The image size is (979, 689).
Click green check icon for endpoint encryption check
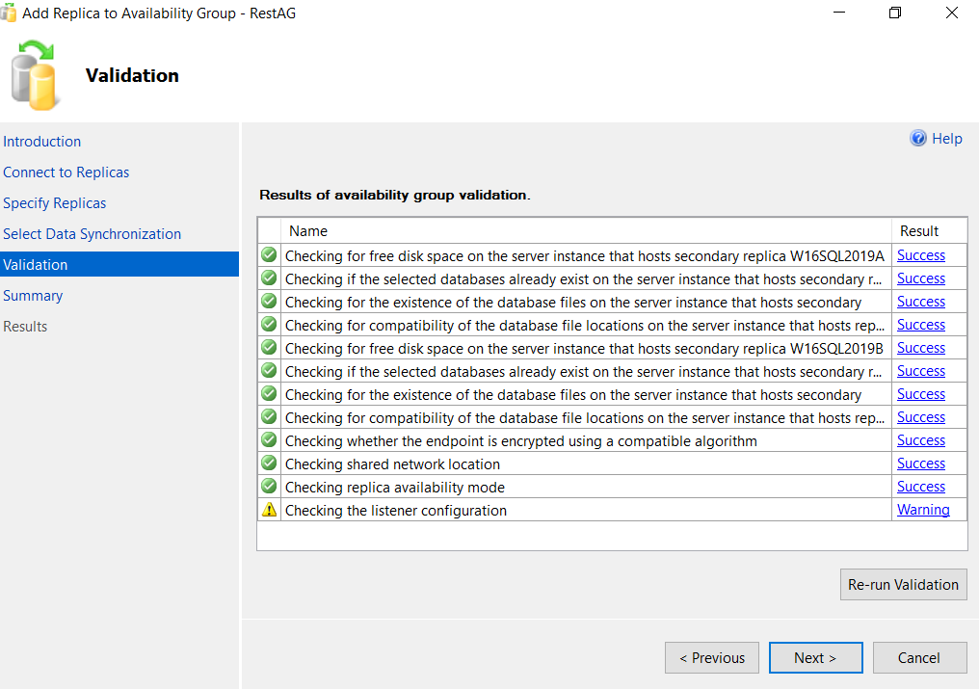(x=269, y=440)
